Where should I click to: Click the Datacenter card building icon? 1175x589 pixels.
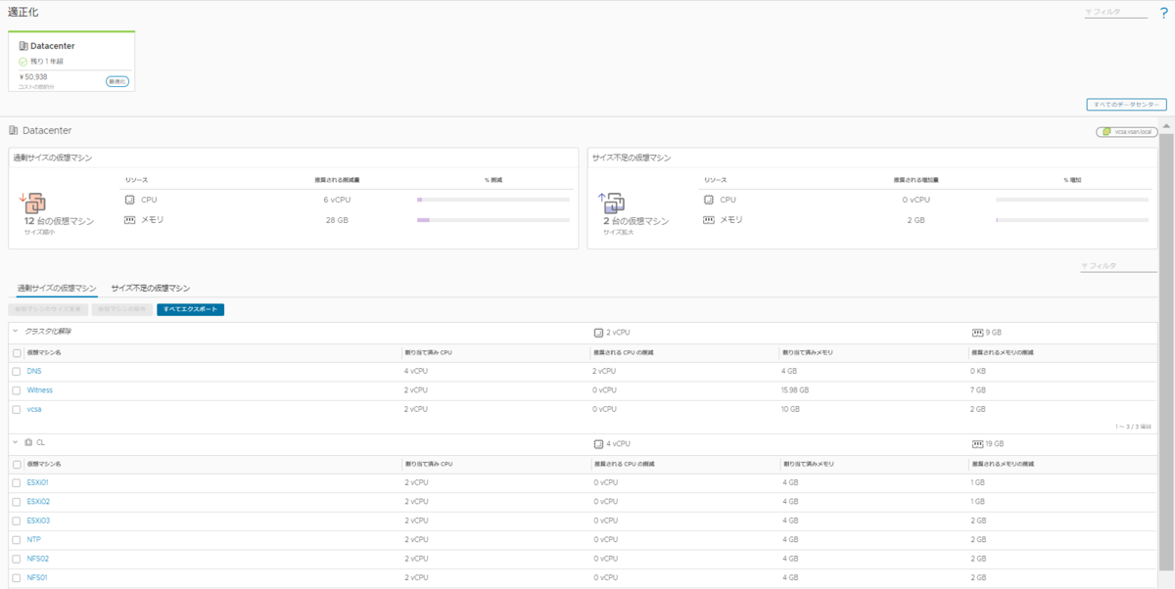pyautogui.click(x=23, y=46)
